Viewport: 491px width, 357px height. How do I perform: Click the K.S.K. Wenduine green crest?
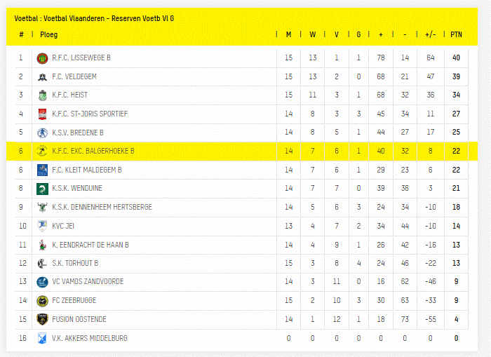coord(42,188)
